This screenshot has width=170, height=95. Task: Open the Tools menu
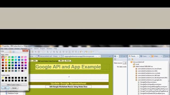[31, 49]
